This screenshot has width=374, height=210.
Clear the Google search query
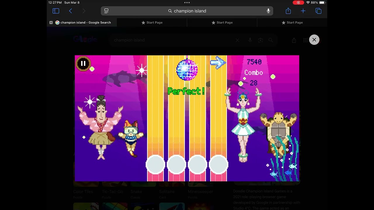(237, 40)
